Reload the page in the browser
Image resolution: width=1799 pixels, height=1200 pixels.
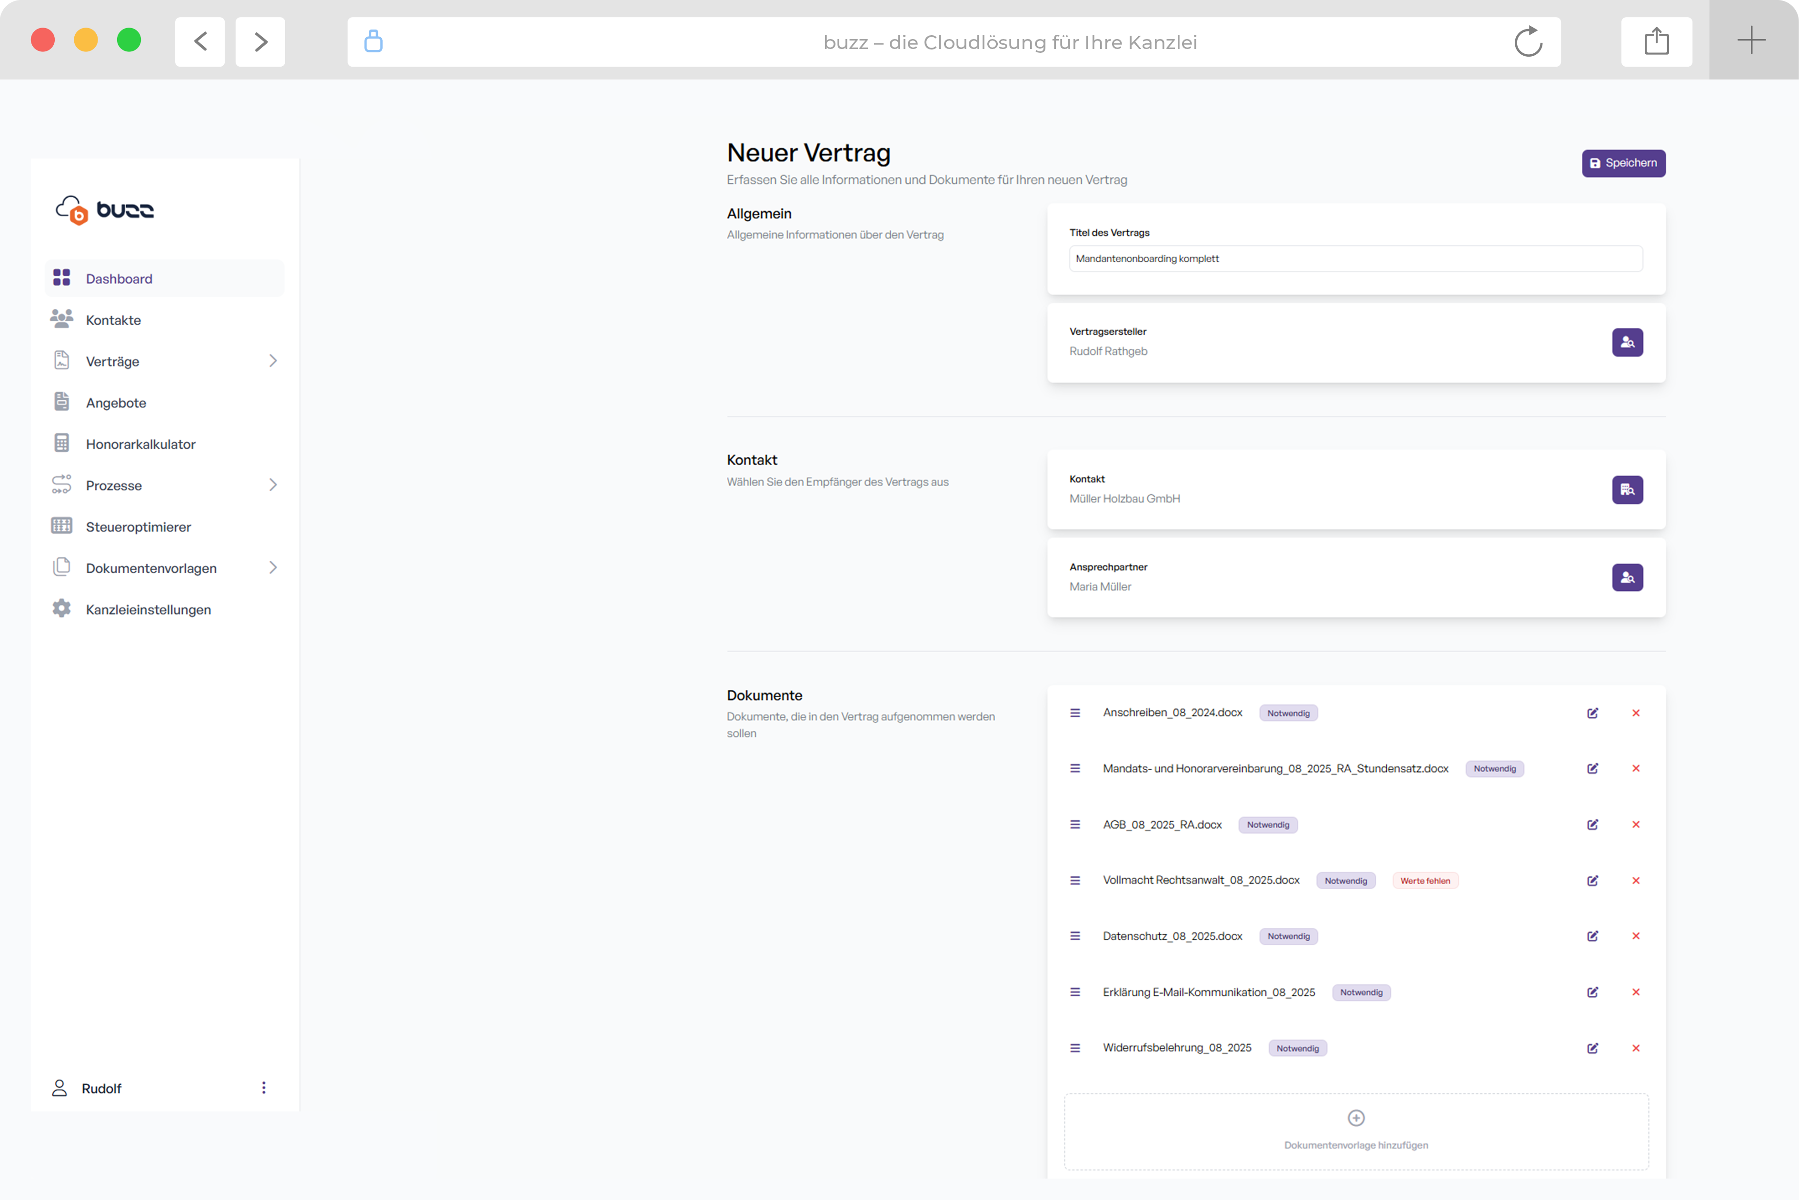pyautogui.click(x=1528, y=42)
